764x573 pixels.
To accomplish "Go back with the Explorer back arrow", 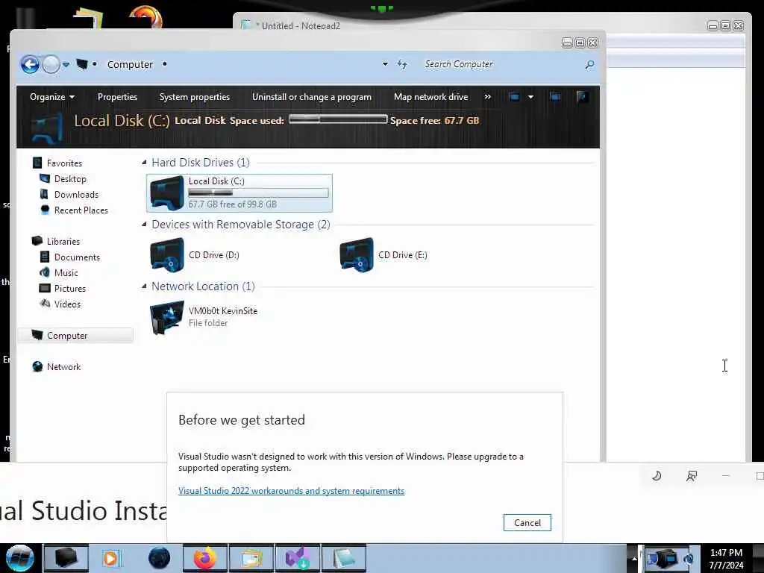I will point(30,64).
